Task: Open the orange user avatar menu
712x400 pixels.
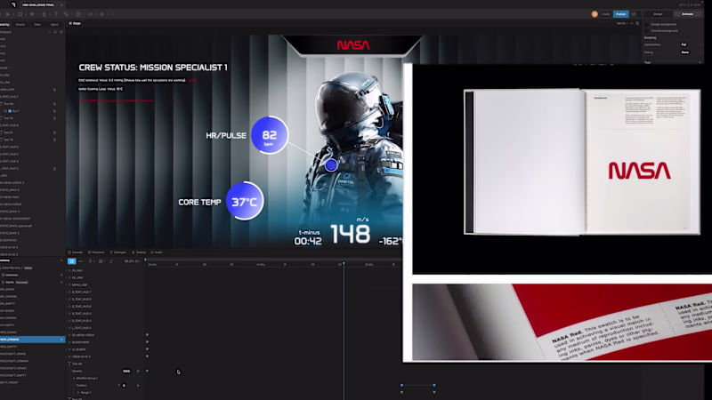Action: coord(595,14)
